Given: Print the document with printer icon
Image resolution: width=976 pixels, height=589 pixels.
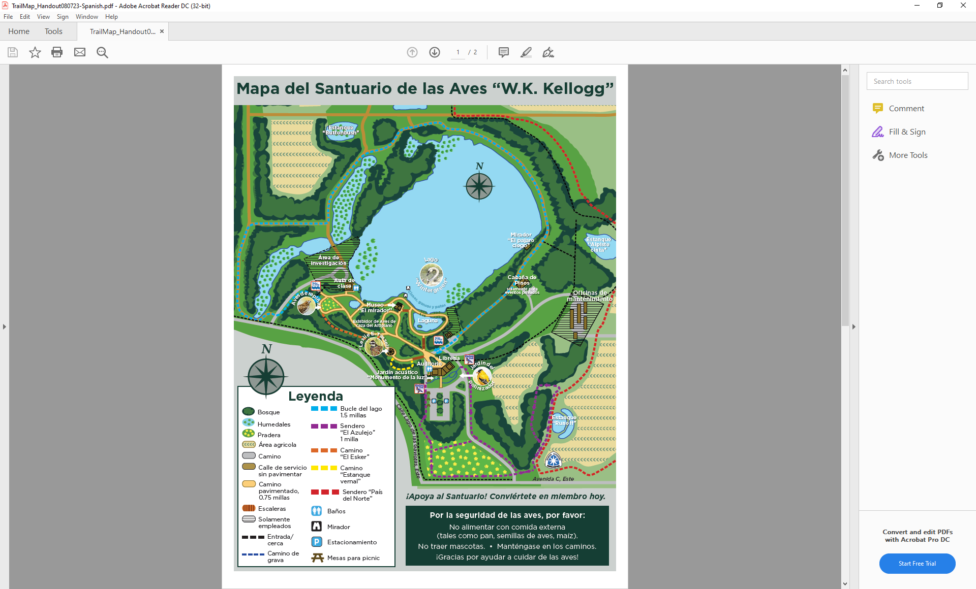Looking at the screenshot, I should [x=57, y=52].
